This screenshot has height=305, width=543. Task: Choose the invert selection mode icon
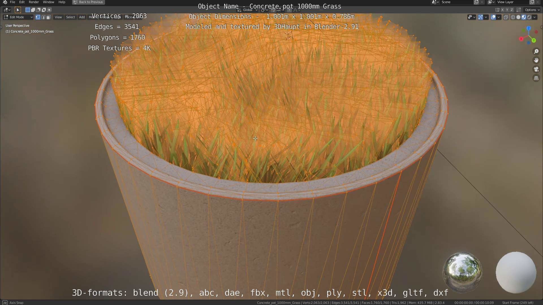(44, 10)
